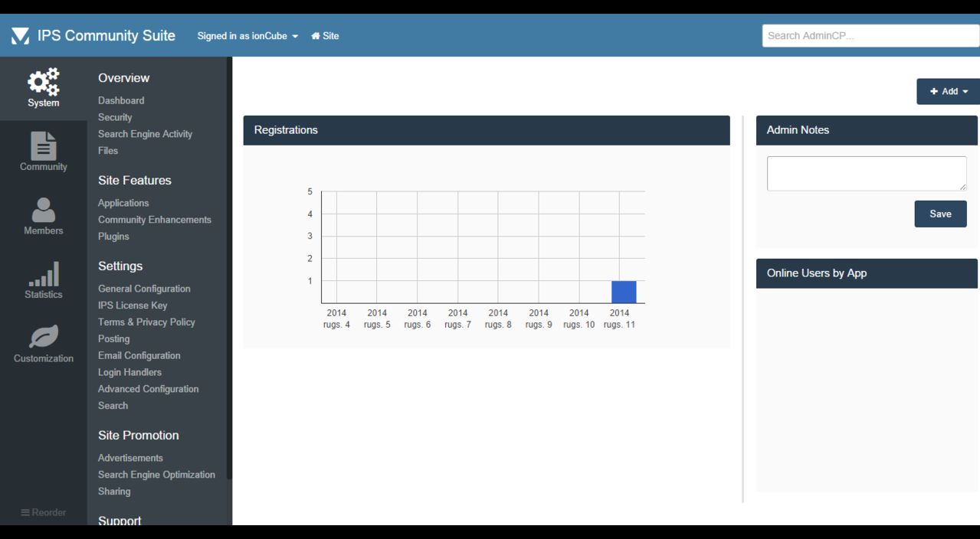This screenshot has height=539, width=980.
Task: Click the chart label 2014 rugs. 4
Action: pyautogui.click(x=336, y=318)
